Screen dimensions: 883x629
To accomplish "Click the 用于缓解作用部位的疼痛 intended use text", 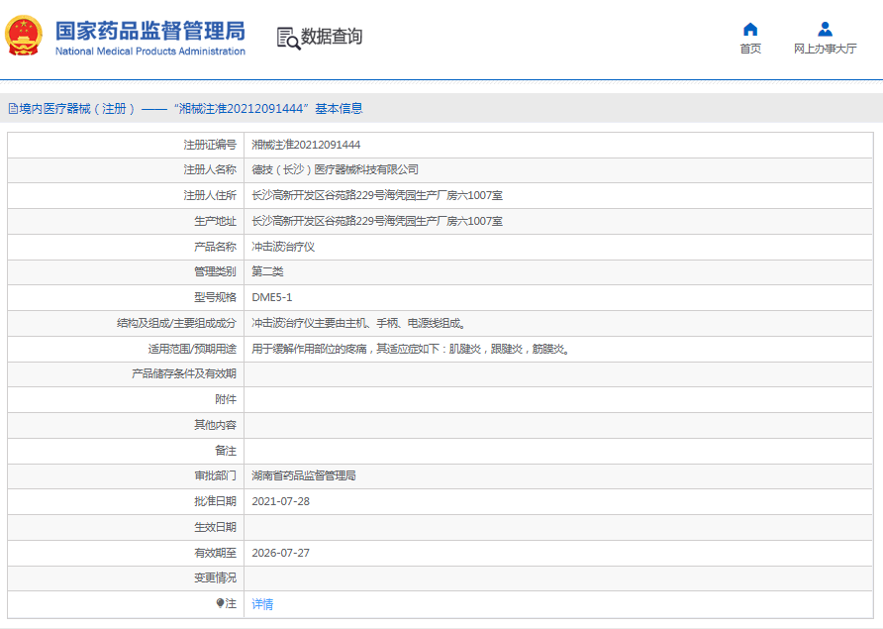I will [411, 350].
